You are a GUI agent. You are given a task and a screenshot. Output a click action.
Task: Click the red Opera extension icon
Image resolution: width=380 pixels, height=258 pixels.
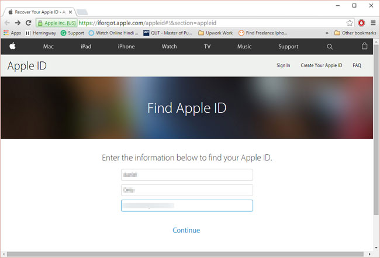pyautogui.click(x=361, y=23)
